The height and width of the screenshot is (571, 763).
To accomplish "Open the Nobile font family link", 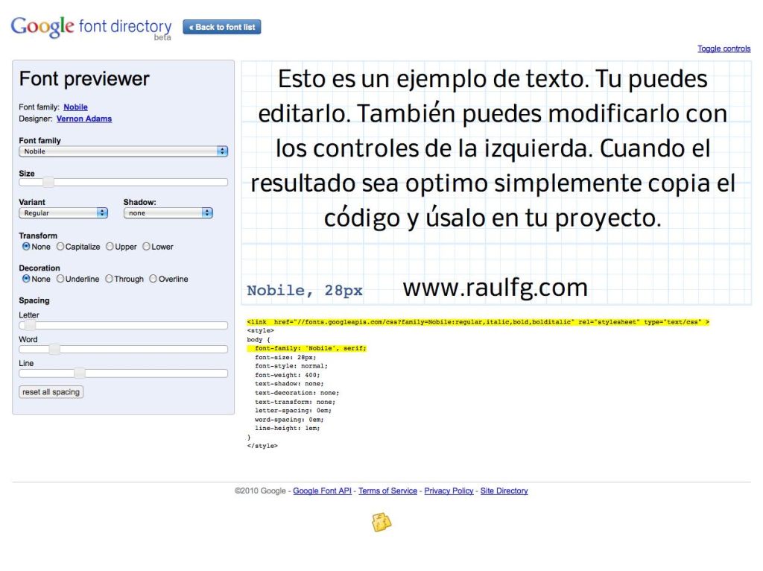I will [x=75, y=107].
